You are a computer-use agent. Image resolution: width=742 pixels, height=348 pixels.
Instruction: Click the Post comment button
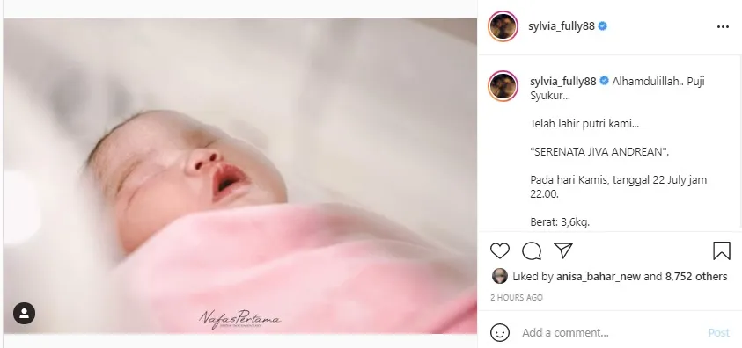coord(719,332)
